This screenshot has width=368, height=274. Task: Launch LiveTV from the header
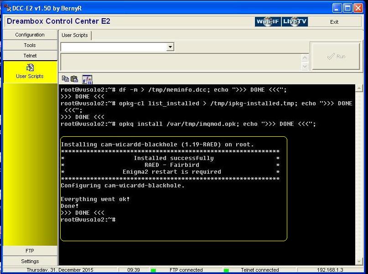295,21
